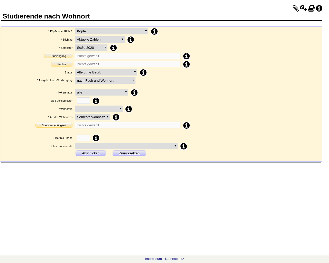This screenshot has width=329, height=263.
Task: Click the Studiengang selection button
Action: [x=58, y=56]
